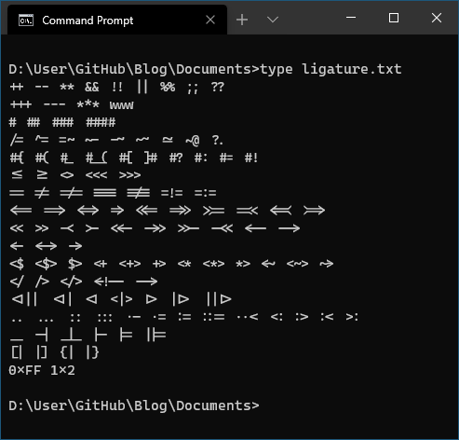Select the Command Prompt tab label
This screenshot has height=440, width=459.
88,21
